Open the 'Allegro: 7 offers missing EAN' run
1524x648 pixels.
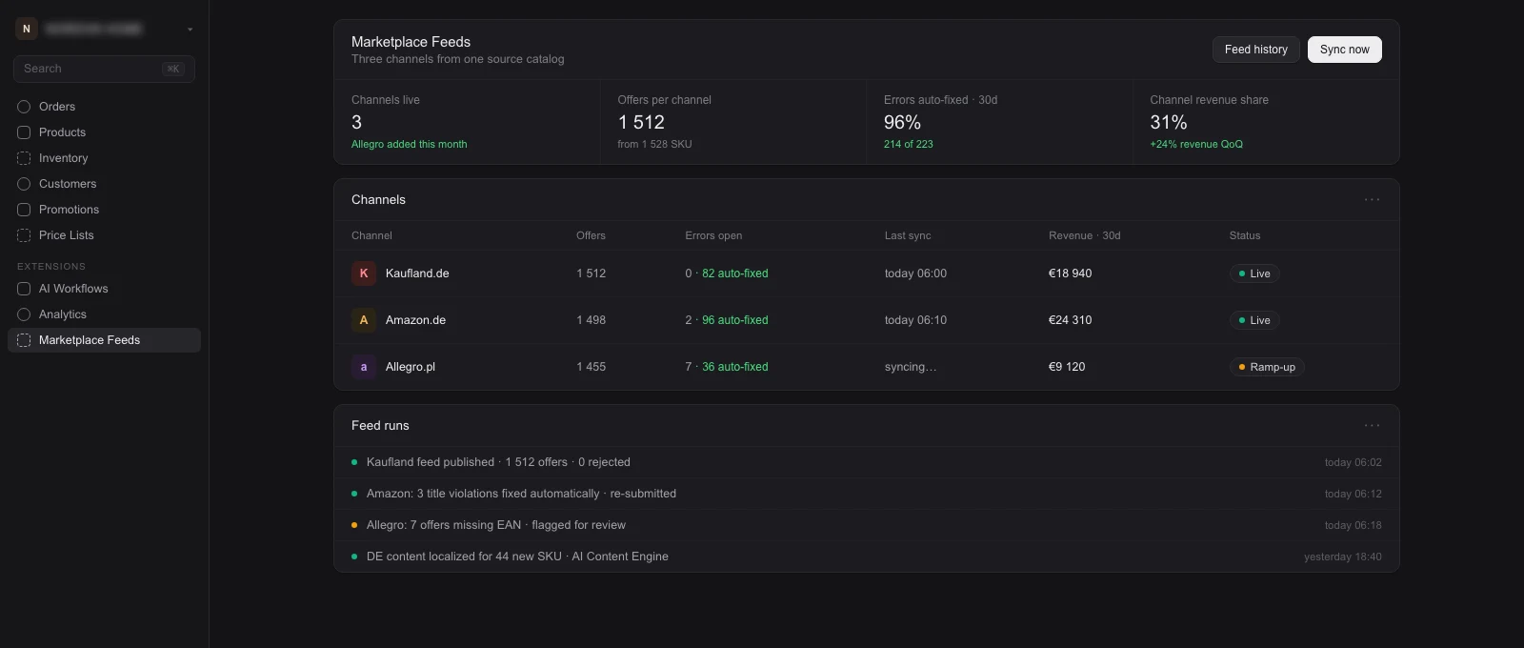point(867,525)
